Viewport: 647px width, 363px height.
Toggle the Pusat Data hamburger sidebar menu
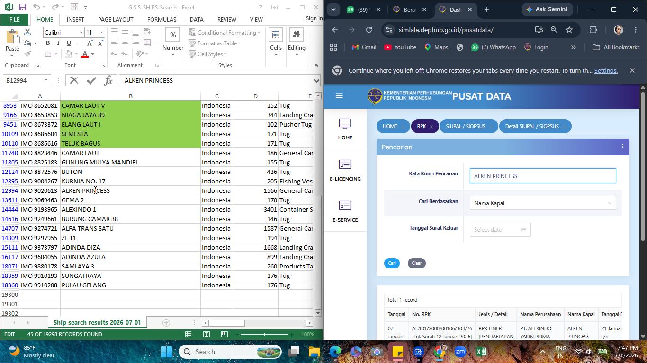tap(339, 96)
